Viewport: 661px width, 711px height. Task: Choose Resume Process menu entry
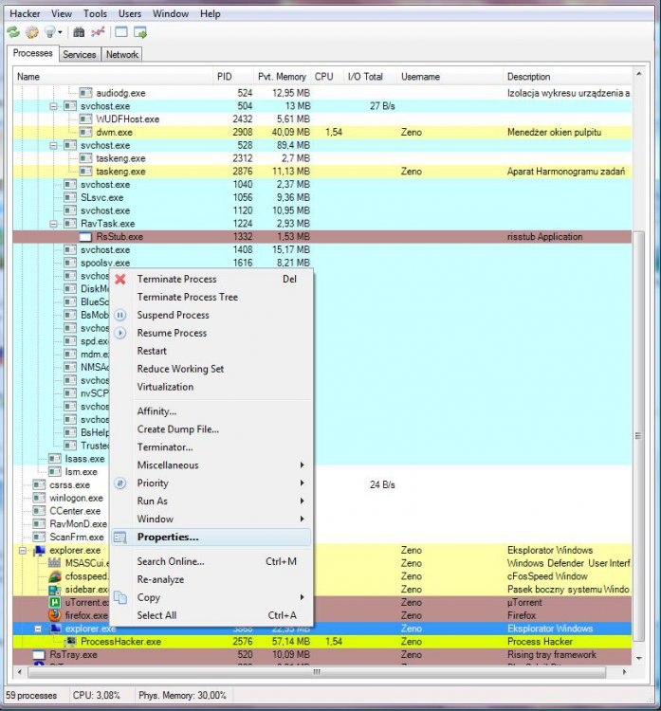pos(211,333)
